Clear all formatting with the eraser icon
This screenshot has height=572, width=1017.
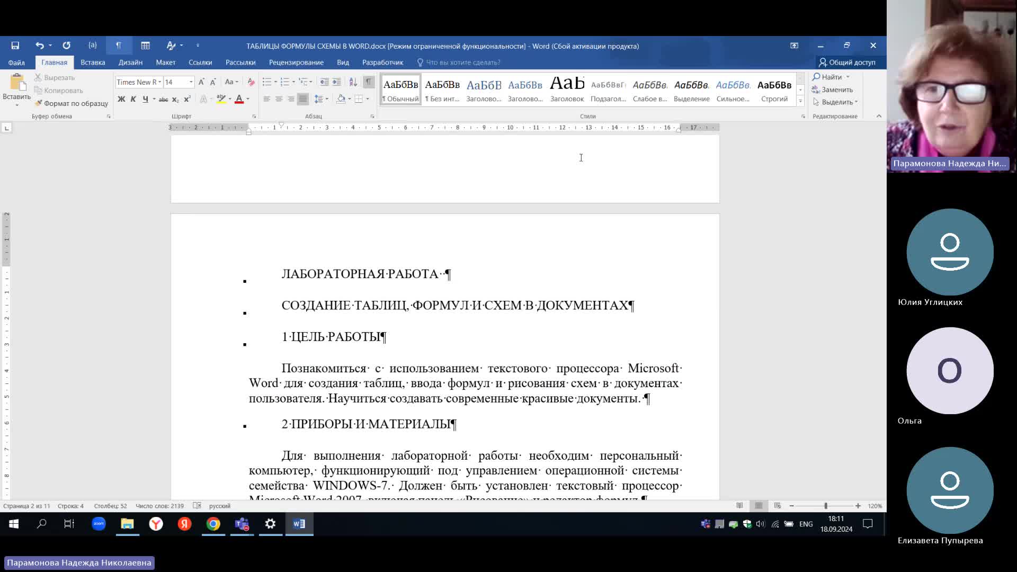(251, 82)
